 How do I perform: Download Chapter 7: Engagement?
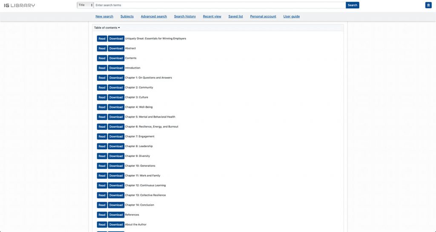pyautogui.click(x=116, y=136)
